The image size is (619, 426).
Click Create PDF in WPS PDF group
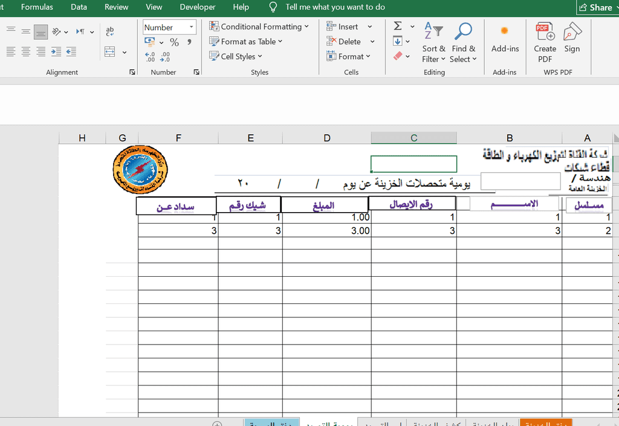[x=545, y=41]
